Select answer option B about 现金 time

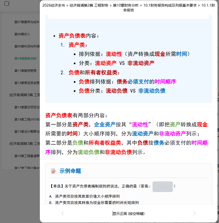[94, 202]
